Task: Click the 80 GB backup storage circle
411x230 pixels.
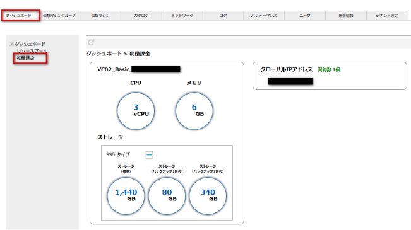Action: (x=167, y=196)
